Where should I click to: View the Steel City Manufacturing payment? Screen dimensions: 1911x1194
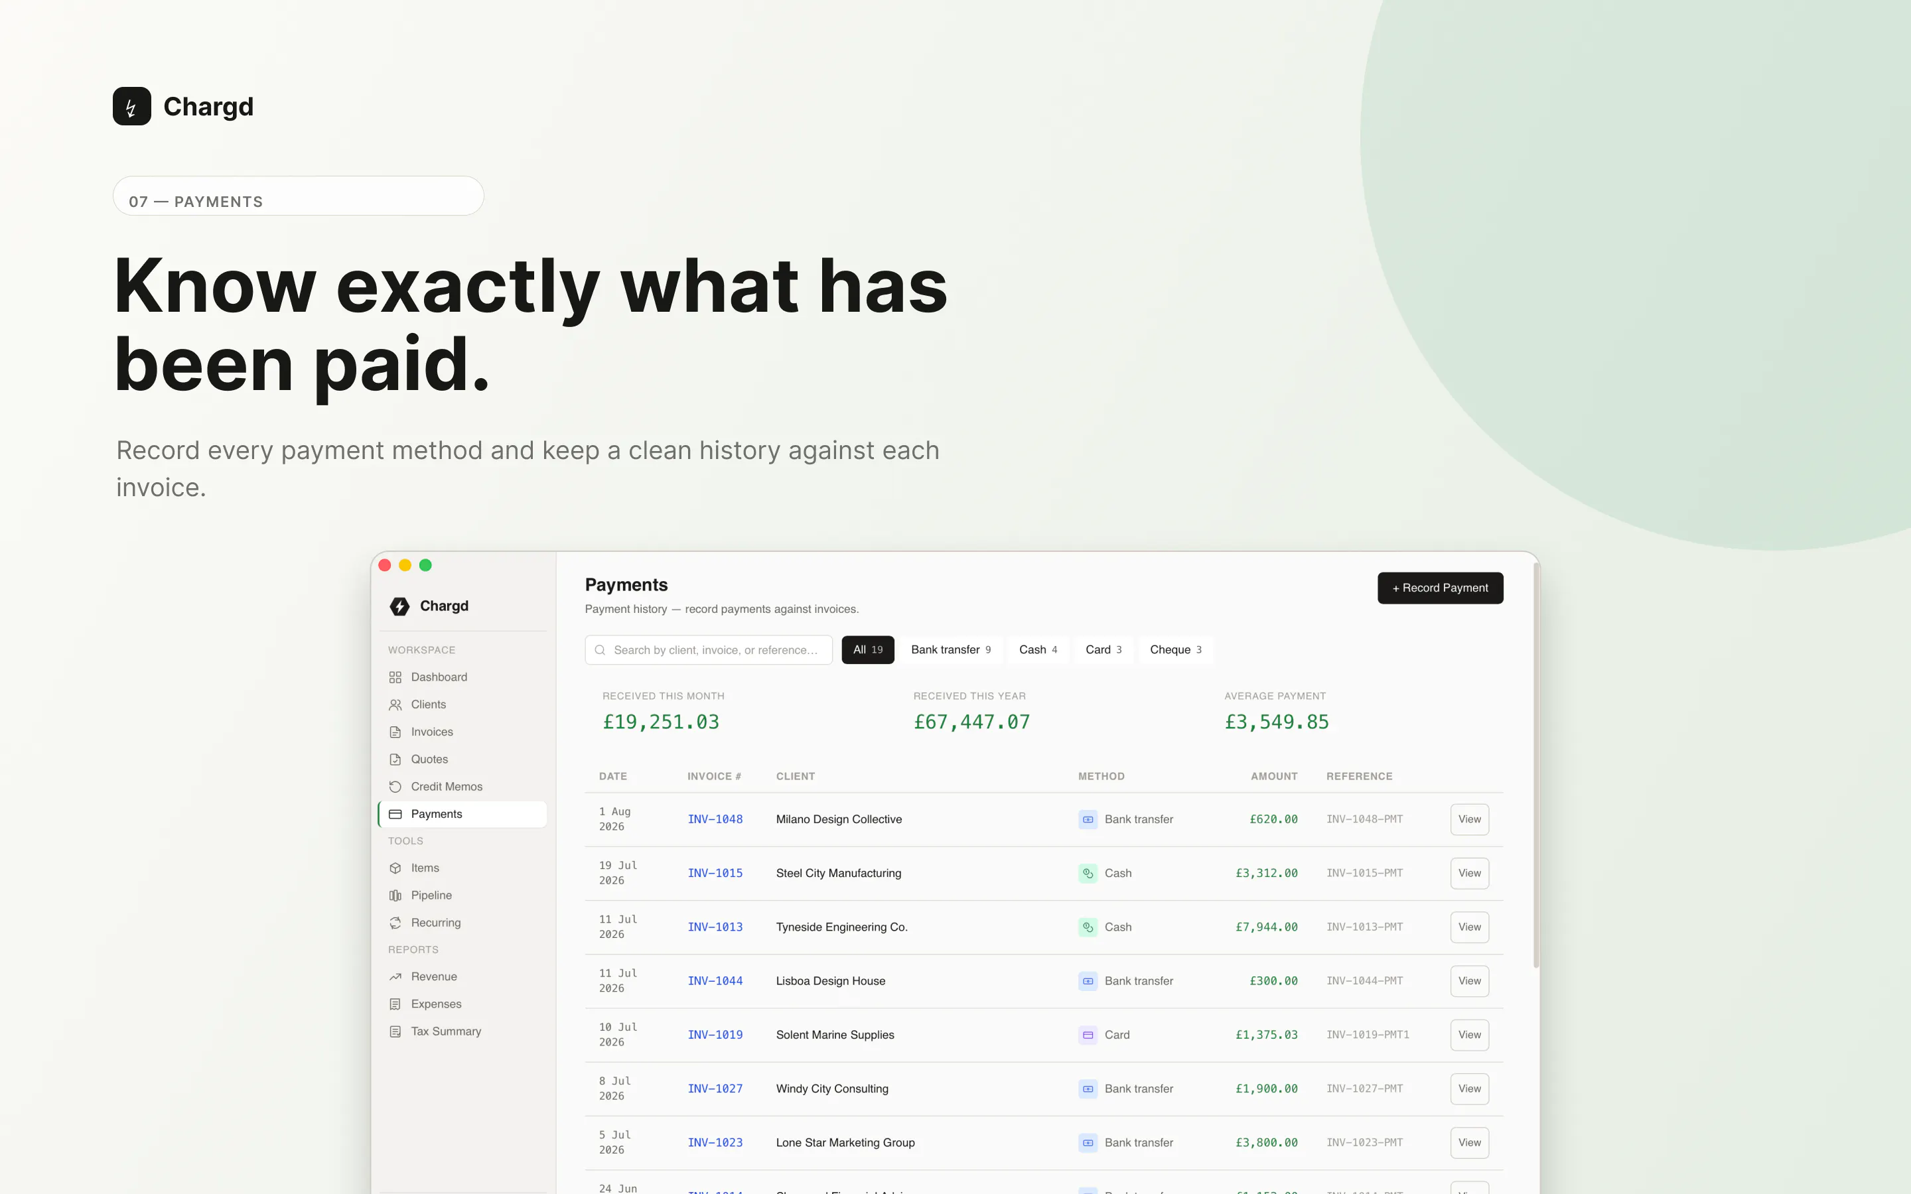(x=1470, y=874)
